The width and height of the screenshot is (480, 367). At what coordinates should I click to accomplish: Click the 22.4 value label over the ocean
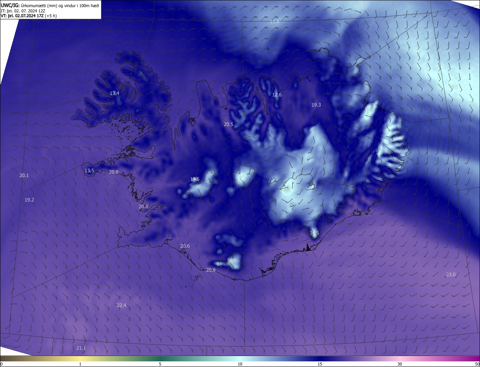pos(121,305)
